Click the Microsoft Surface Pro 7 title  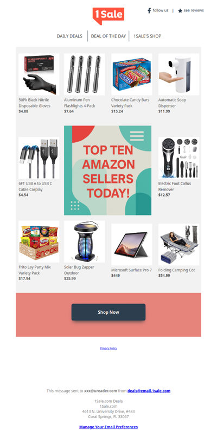point(131,270)
